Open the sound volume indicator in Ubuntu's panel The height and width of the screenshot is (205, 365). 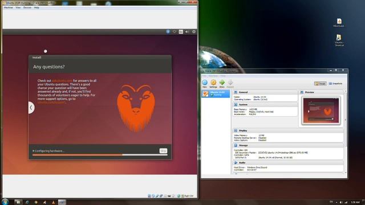click(x=187, y=32)
